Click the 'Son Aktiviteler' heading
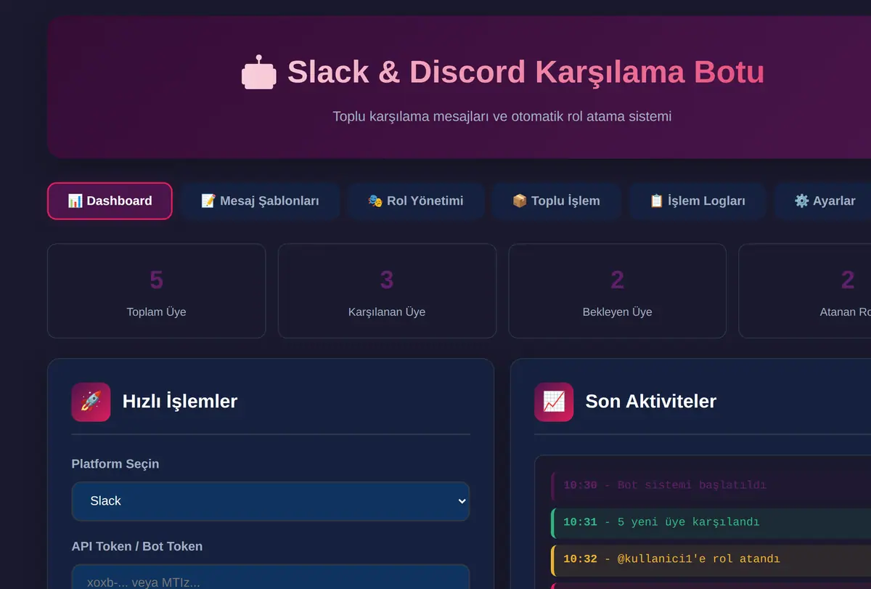 (x=651, y=402)
